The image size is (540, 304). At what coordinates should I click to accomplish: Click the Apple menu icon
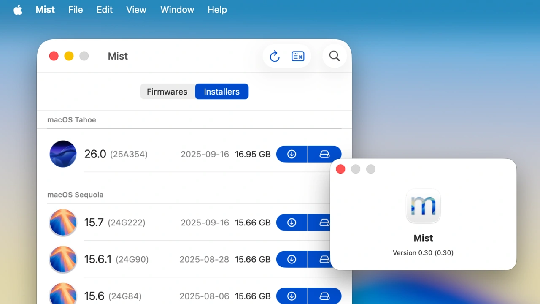click(x=18, y=9)
